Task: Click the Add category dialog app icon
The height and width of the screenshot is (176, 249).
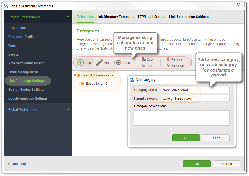Action: (x=132, y=80)
